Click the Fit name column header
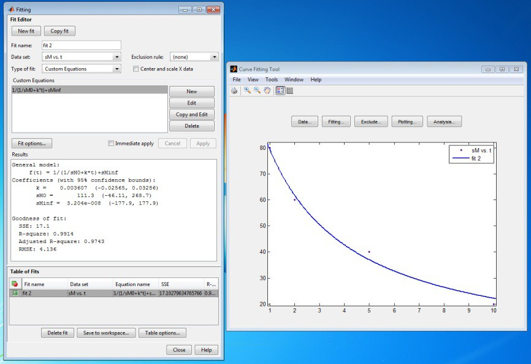 [45, 284]
